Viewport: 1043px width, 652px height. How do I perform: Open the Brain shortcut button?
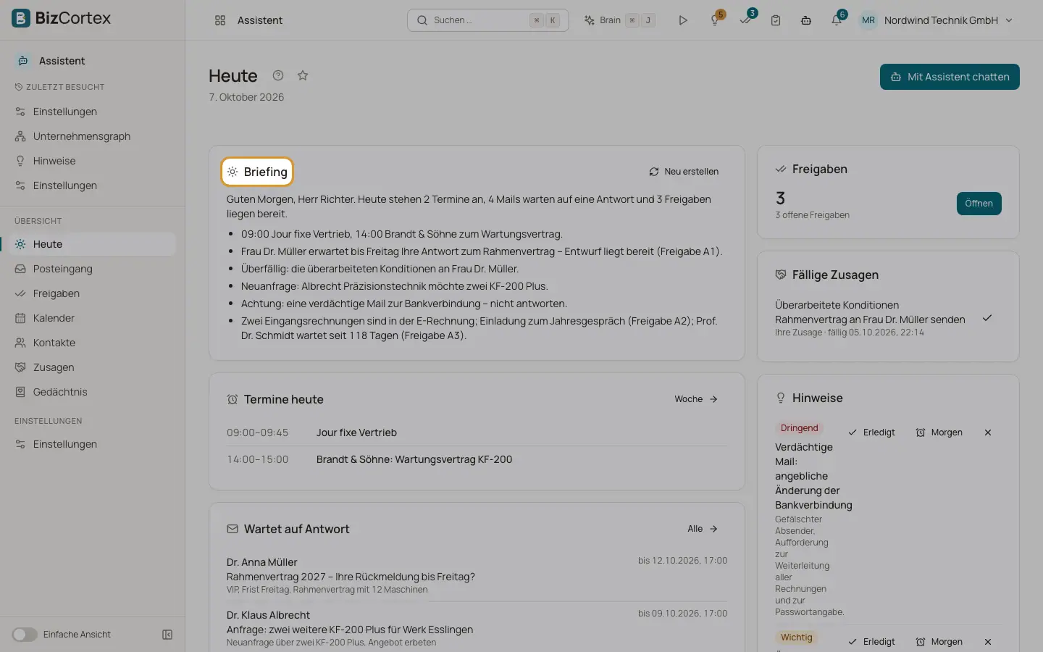pyautogui.click(x=619, y=20)
